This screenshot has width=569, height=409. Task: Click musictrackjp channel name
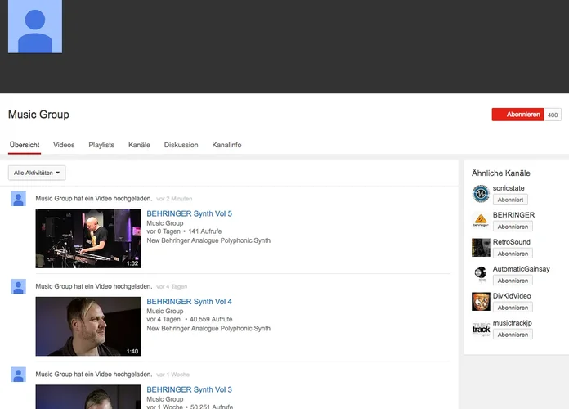click(x=512, y=323)
